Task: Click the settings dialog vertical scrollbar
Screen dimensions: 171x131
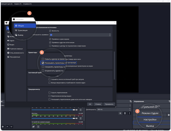Action: [114, 65]
